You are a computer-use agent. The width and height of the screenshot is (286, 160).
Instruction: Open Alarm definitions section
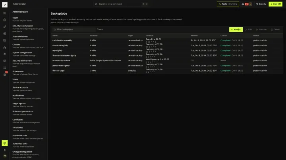point(28,38)
